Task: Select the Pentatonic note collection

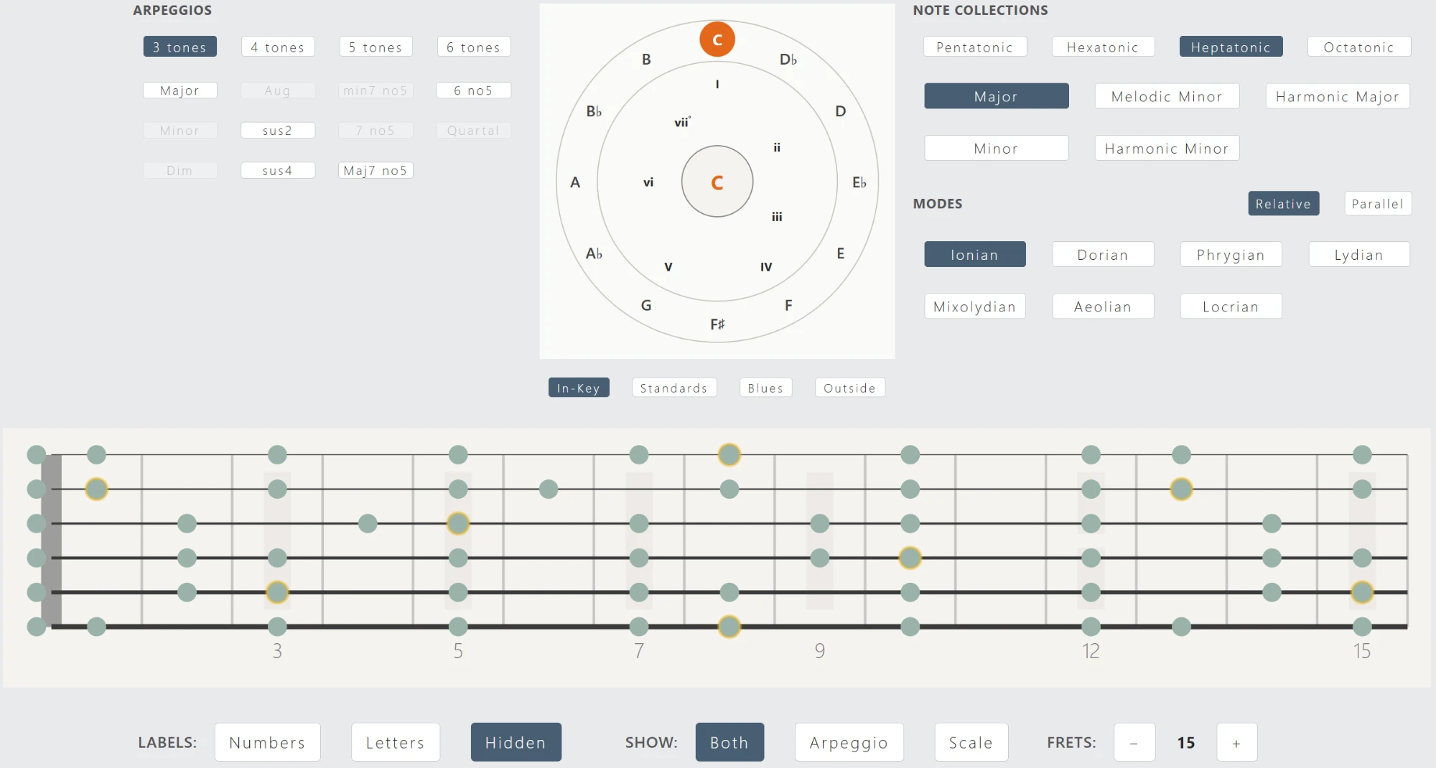Action: [x=975, y=47]
